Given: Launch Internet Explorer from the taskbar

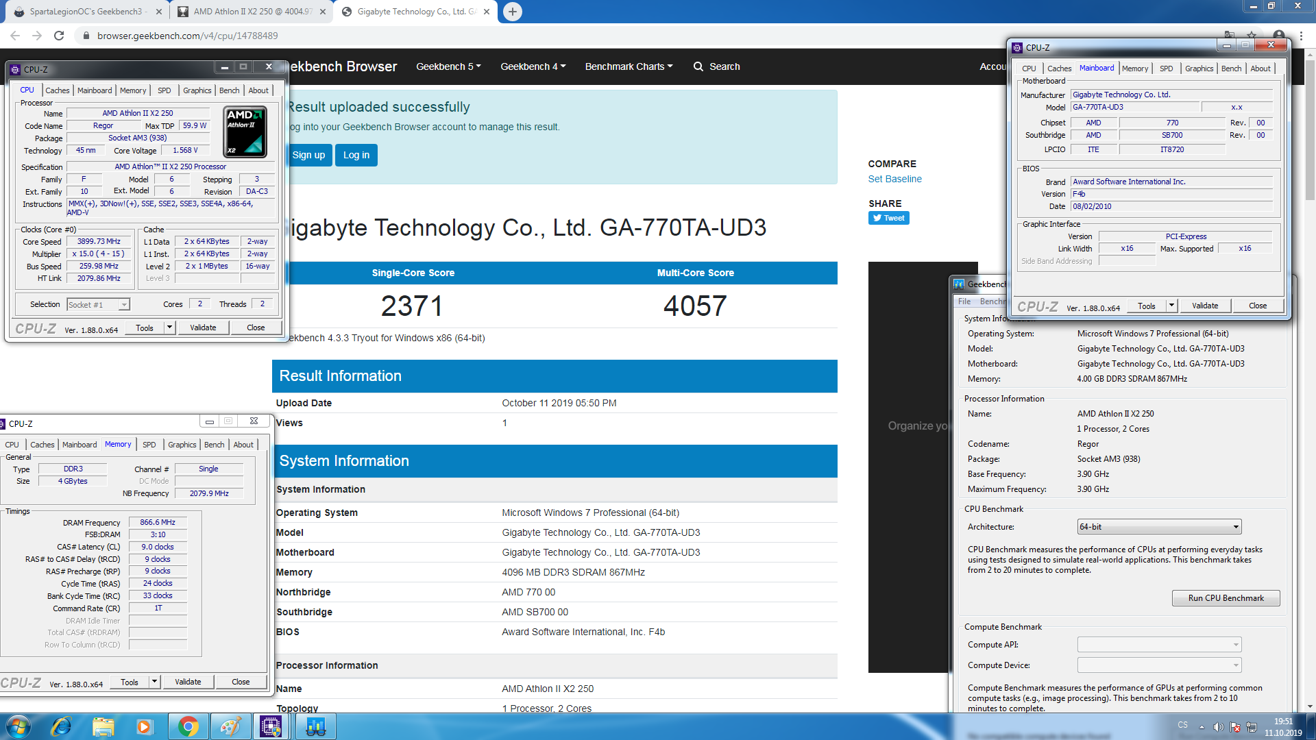Looking at the screenshot, I should [x=61, y=726].
